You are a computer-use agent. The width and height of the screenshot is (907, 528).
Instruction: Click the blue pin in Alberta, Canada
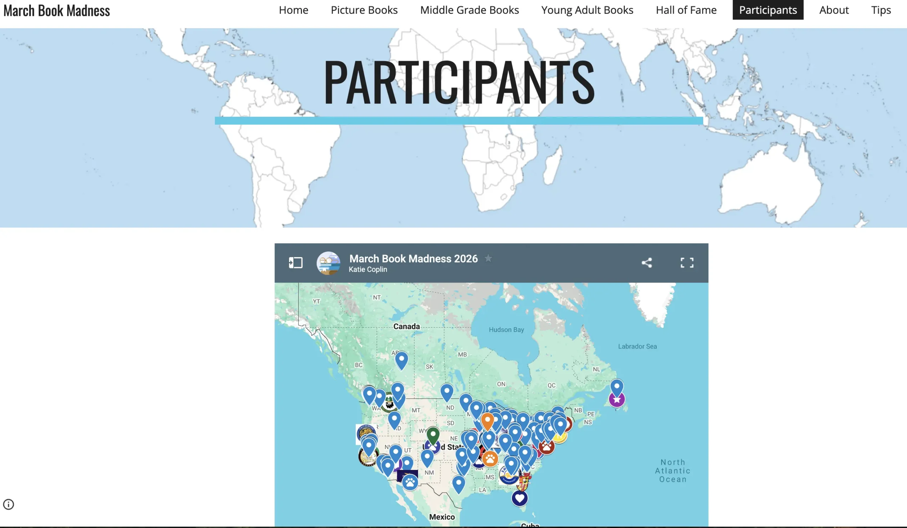(x=401, y=359)
